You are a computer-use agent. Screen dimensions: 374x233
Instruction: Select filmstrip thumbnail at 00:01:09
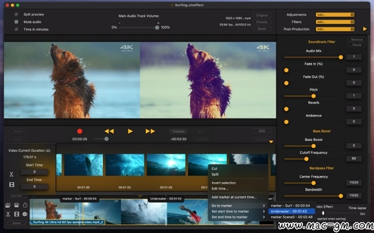[166, 164]
